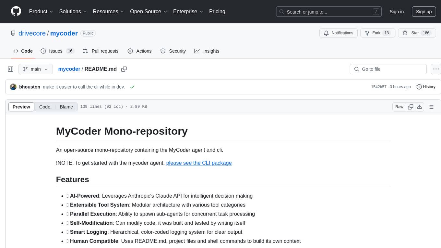Click the Sign in link
441x248 pixels.
coord(397,12)
